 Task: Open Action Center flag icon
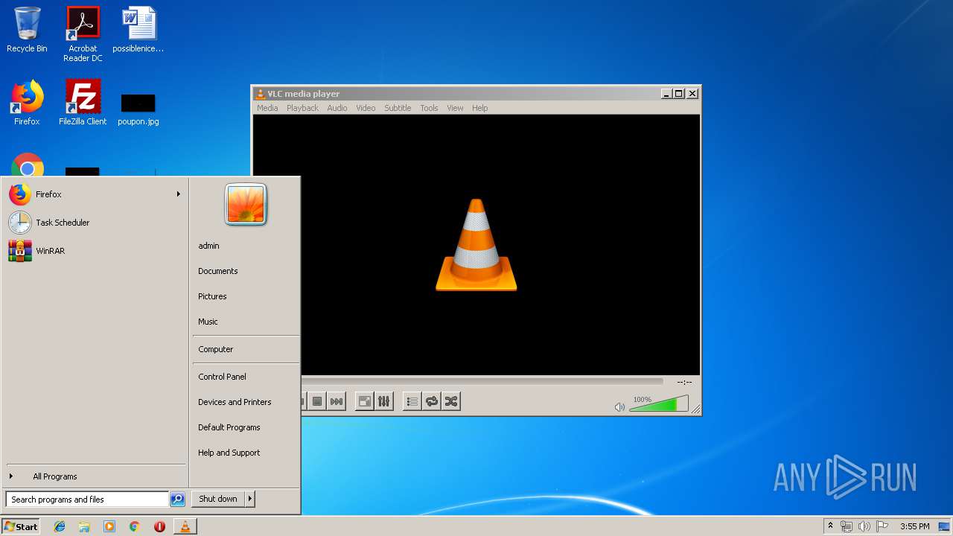[x=882, y=526]
